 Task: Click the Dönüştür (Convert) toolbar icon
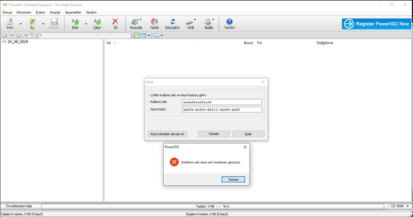tap(173, 24)
